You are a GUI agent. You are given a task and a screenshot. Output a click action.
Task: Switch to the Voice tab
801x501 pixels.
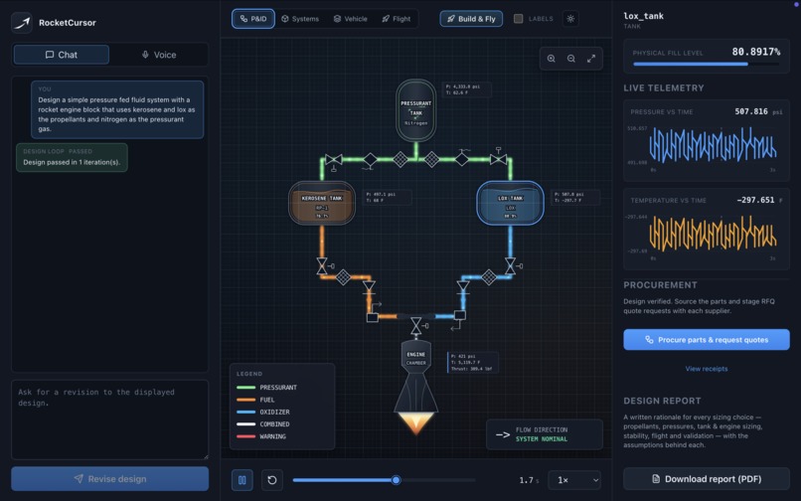(159, 55)
